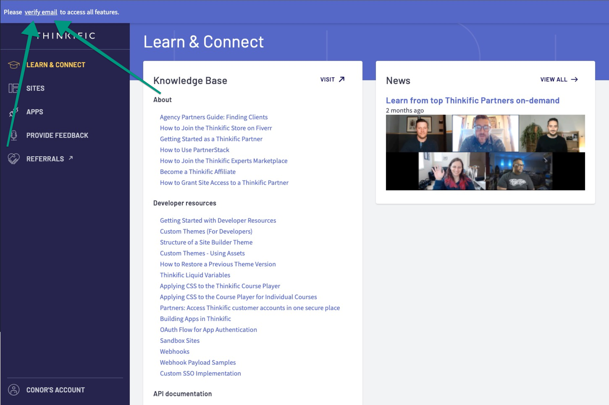Viewport: 609px width, 405px height.
Task: Click the News card heading
Action: [398, 81]
